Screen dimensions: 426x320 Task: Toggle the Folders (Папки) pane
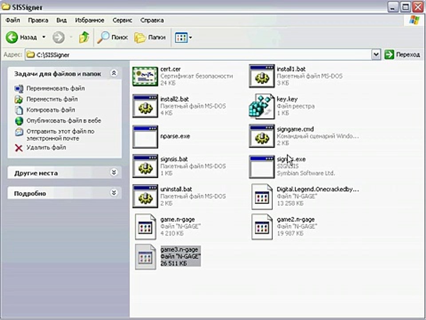tap(150, 37)
